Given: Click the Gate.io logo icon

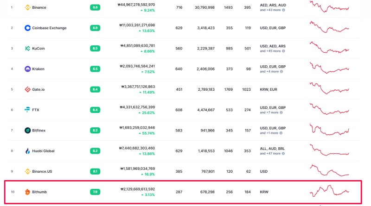Looking at the screenshot, I should coord(28,89).
